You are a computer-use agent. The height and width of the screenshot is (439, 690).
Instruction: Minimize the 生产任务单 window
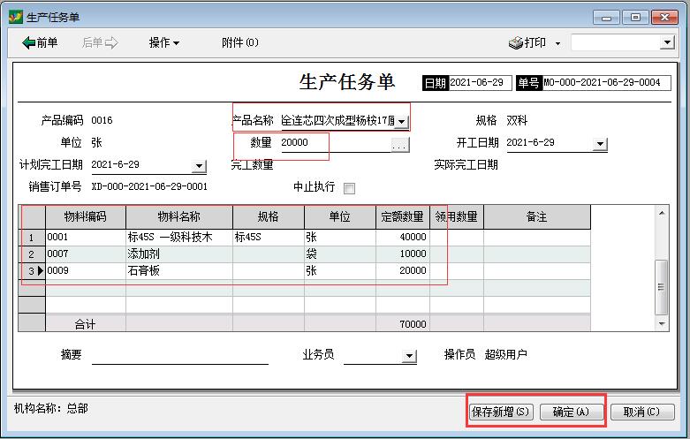(x=606, y=18)
